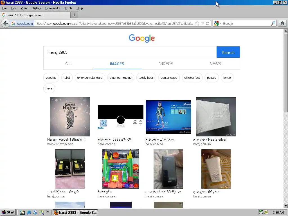288x216 pixels.
Task: Click the 60 power bank result title
Action: (x=163, y=192)
